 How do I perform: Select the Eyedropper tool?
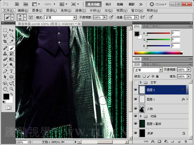[x=12, y=41]
